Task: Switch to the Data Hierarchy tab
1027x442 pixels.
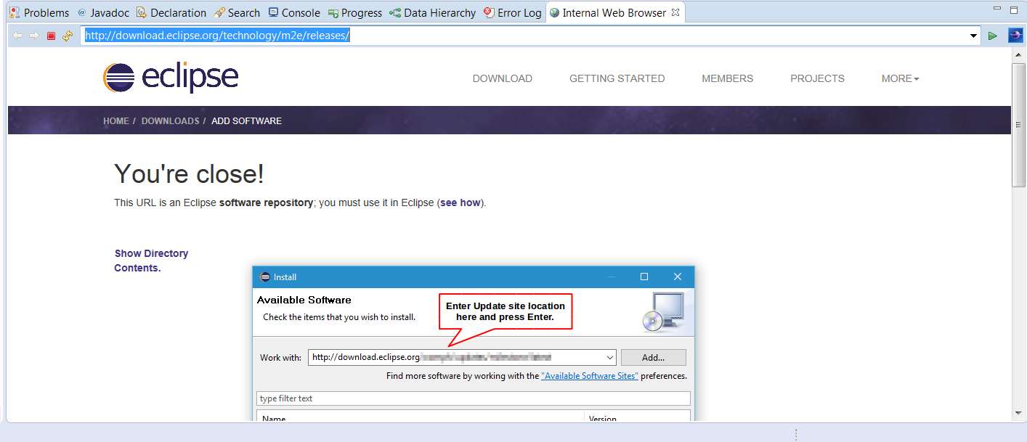Action: pos(432,12)
